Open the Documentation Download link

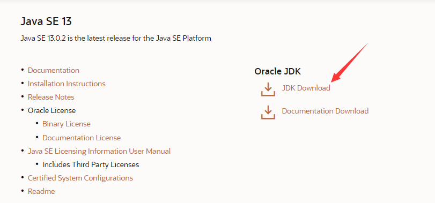[325, 111]
